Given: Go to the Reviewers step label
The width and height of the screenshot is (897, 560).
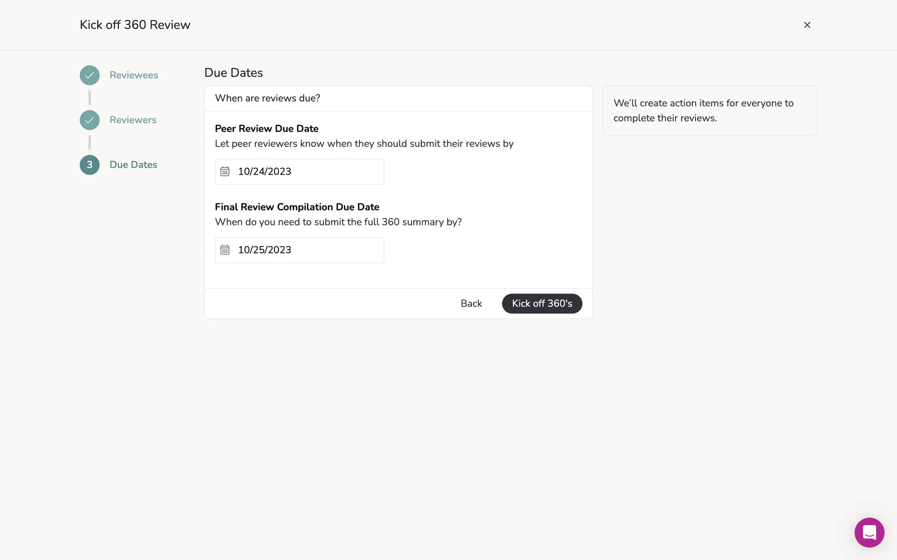Looking at the screenshot, I should click(133, 120).
